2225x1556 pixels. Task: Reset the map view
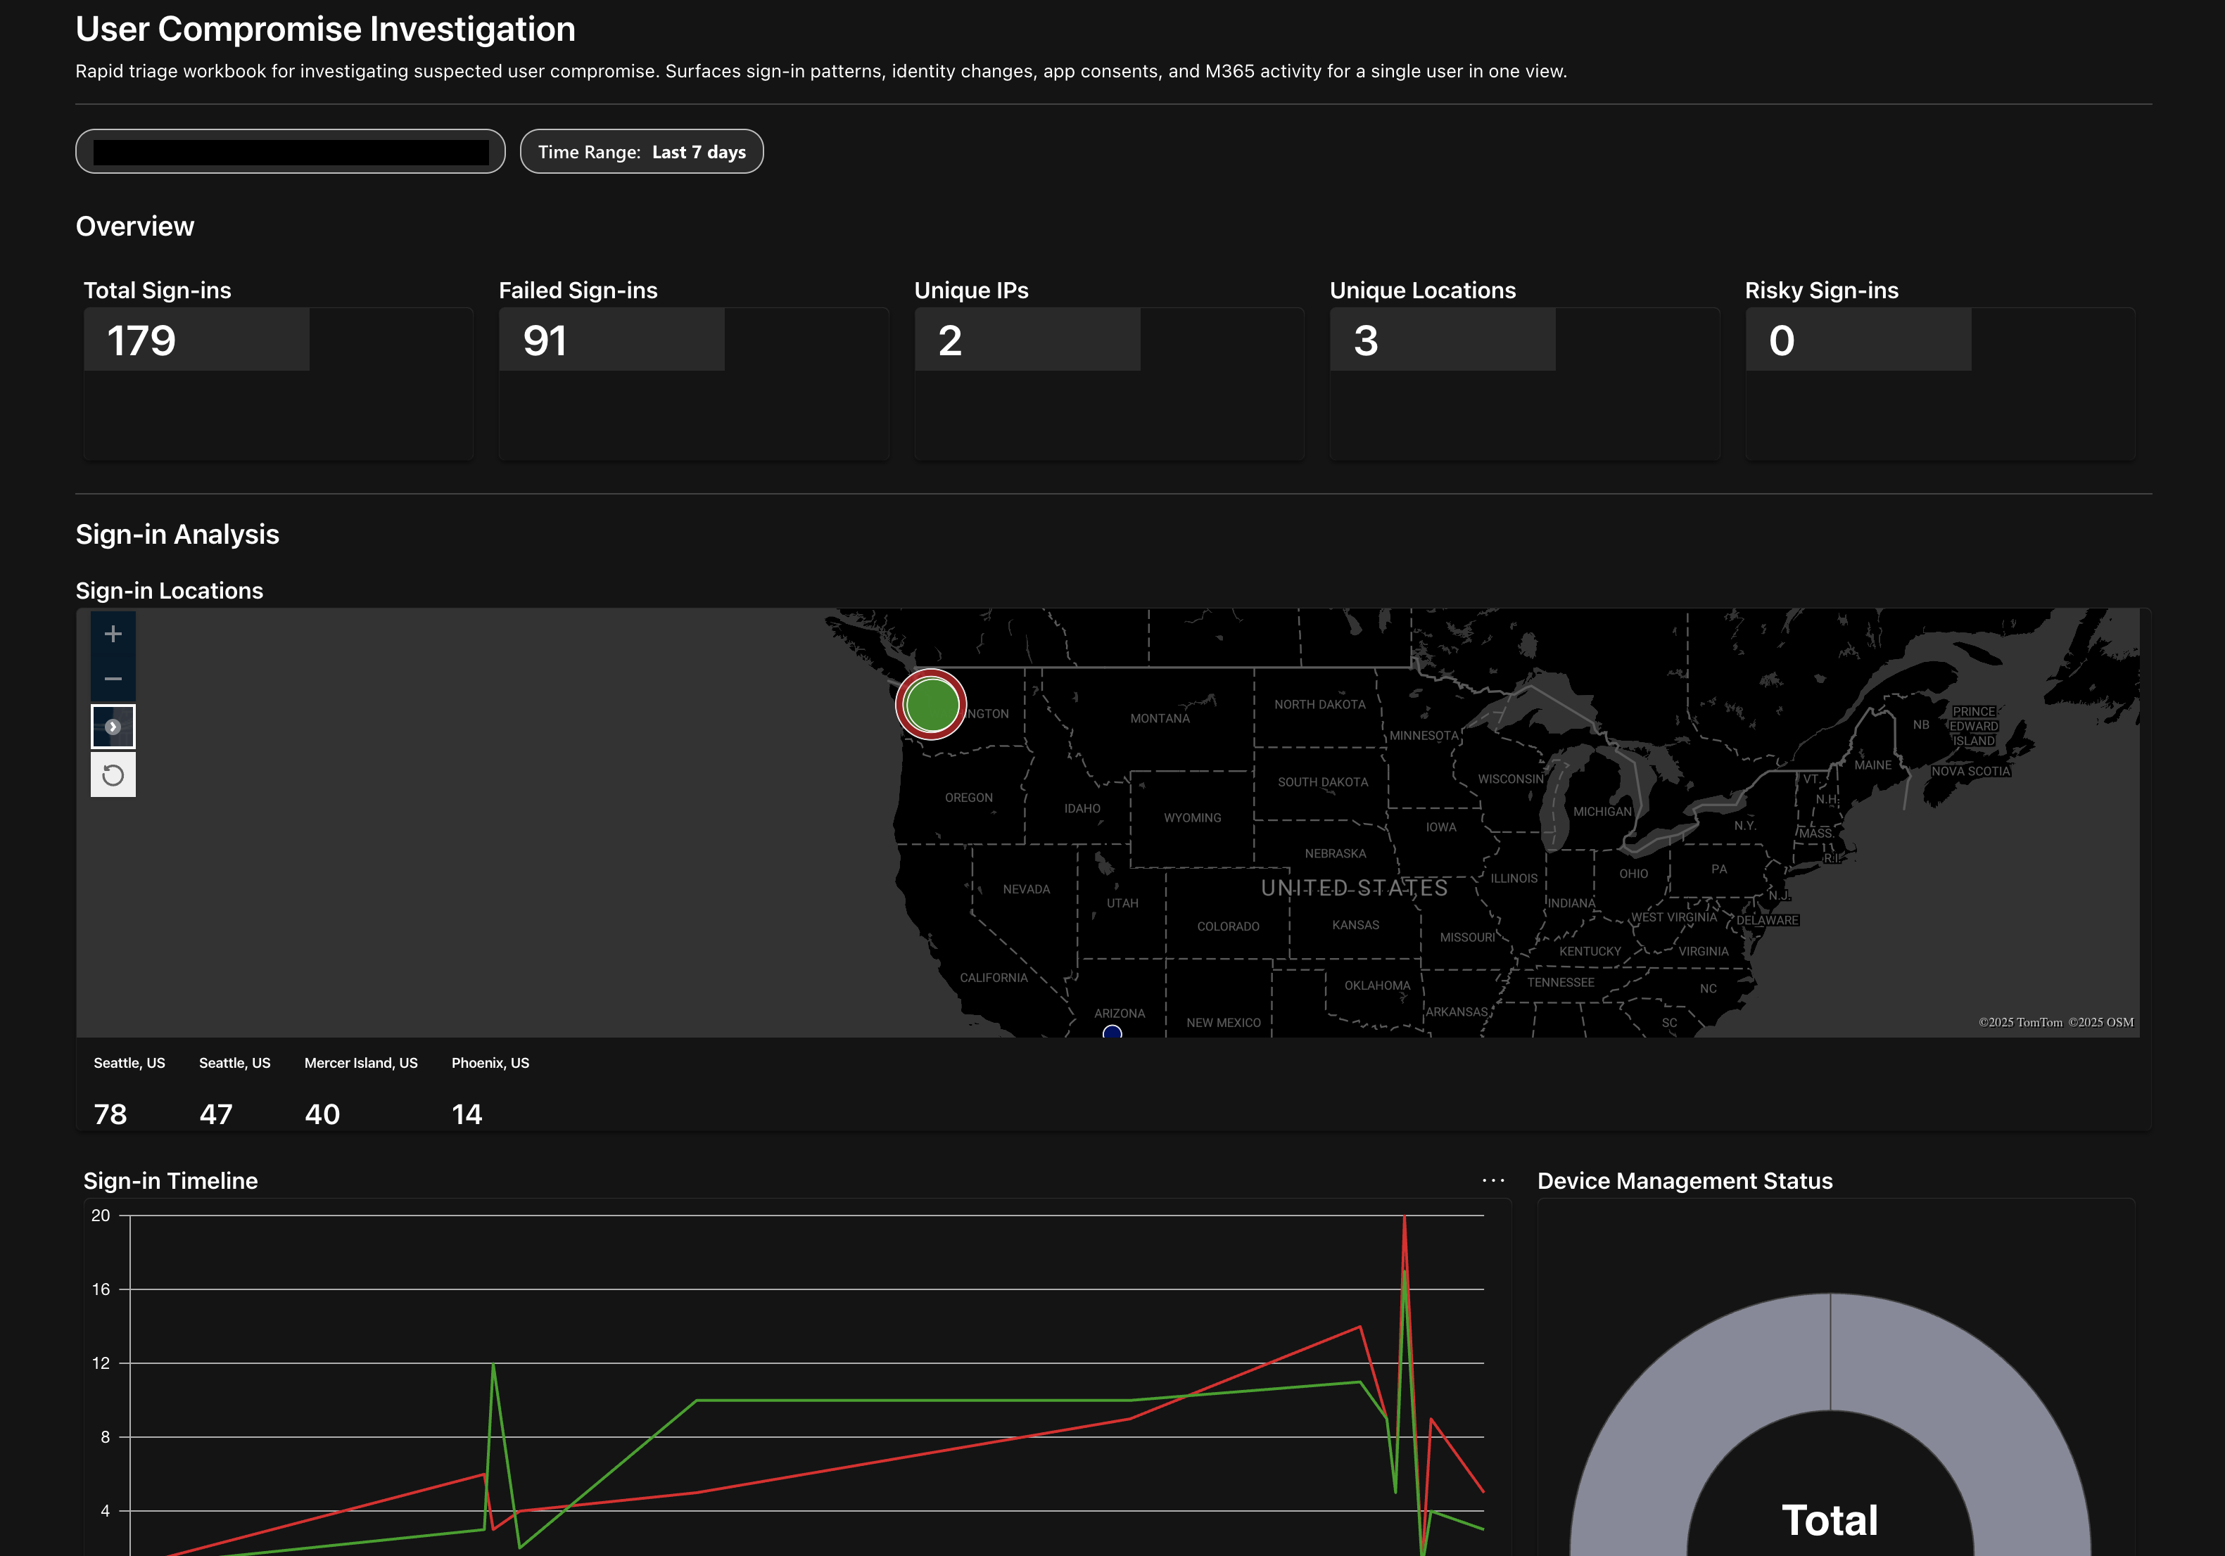pyautogui.click(x=113, y=774)
